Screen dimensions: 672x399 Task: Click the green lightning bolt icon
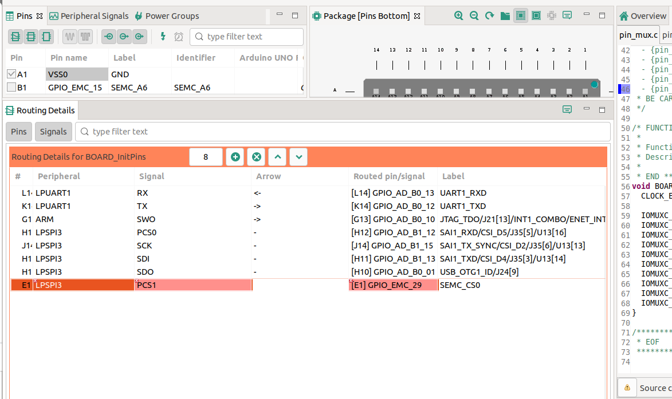pyautogui.click(x=163, y=37)
